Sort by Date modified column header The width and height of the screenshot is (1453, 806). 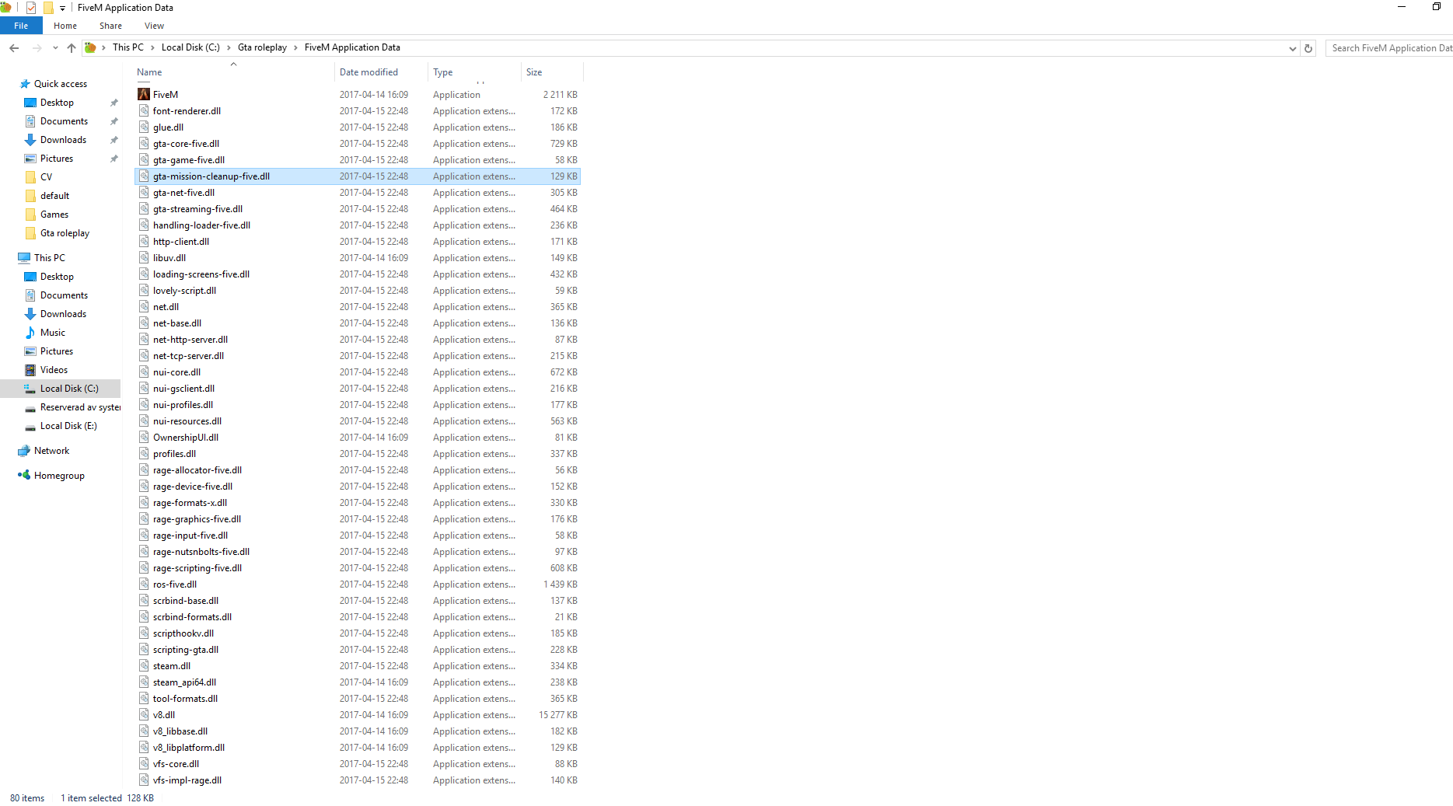pos(368,72)
